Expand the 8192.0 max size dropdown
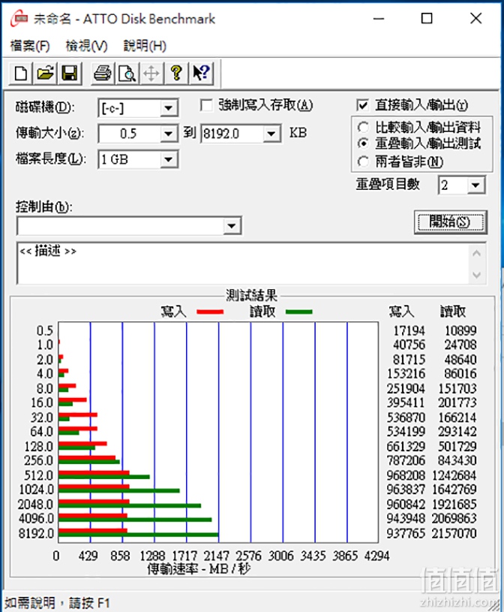Screen dimensions: 504x612 [271, 134]
